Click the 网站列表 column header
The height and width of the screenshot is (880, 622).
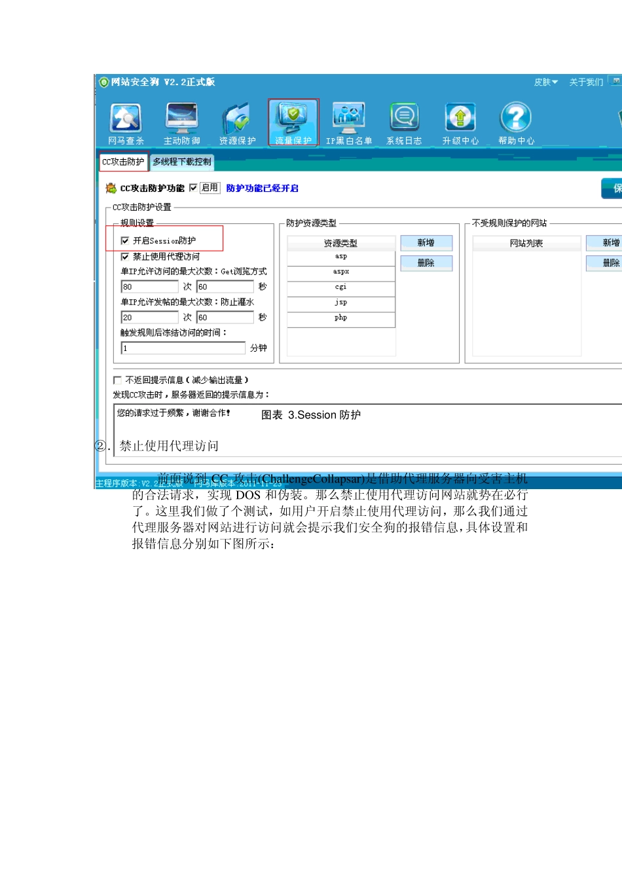tap(526, 243)
